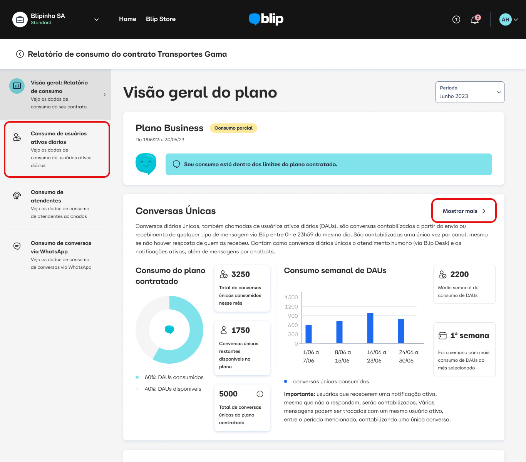Go back using the circled arrow
Image resolution: width=526 pixels, height=462 pixels.
click(20, 54)
